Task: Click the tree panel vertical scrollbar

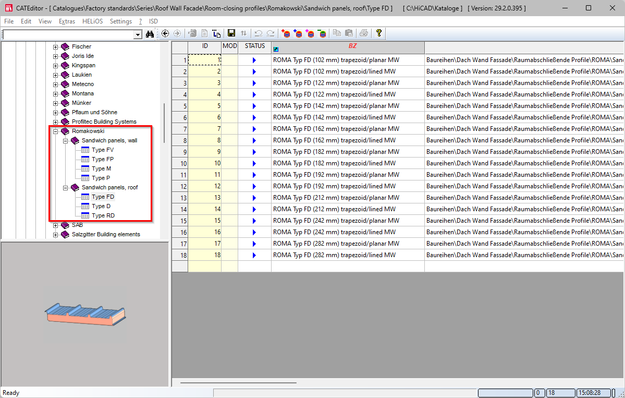Action: tap(164, 123)
